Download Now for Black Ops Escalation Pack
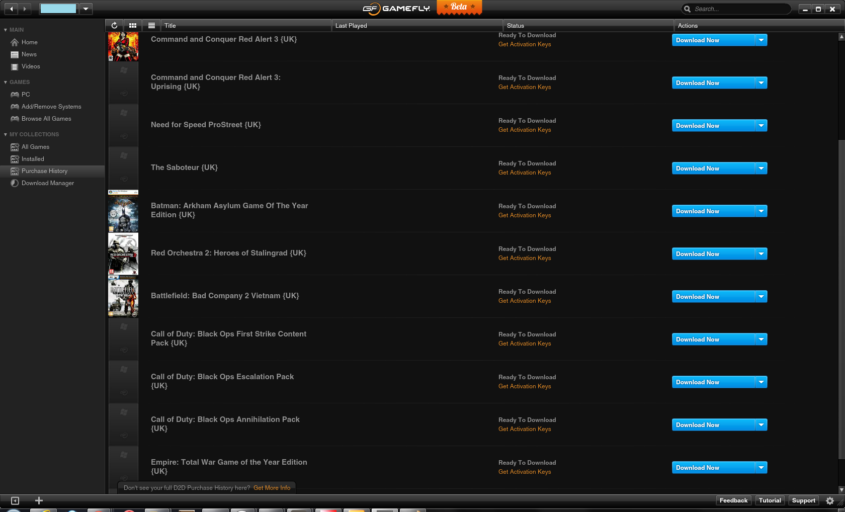 click(x=714, y=382)
